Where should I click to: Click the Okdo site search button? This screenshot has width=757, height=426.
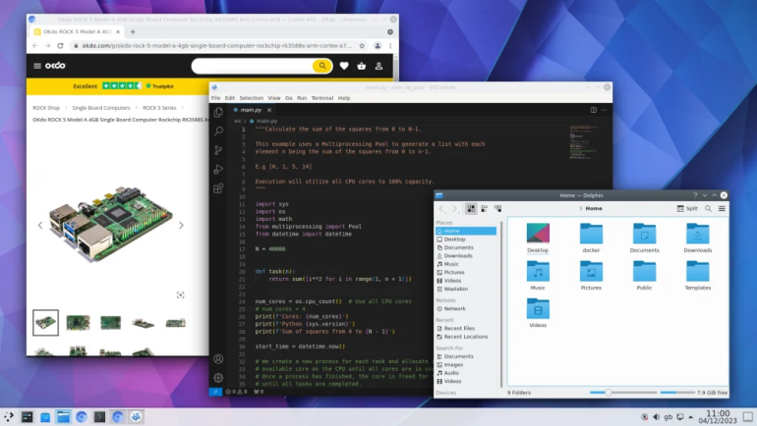321,66
